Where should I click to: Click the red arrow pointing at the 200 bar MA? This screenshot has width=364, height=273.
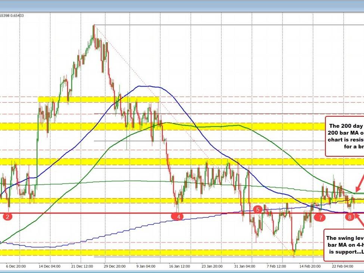point(358,189)
